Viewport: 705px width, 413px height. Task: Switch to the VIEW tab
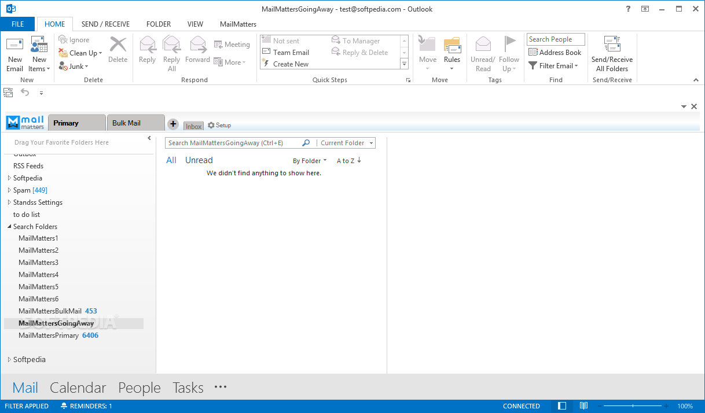click(x=195, y=24)
